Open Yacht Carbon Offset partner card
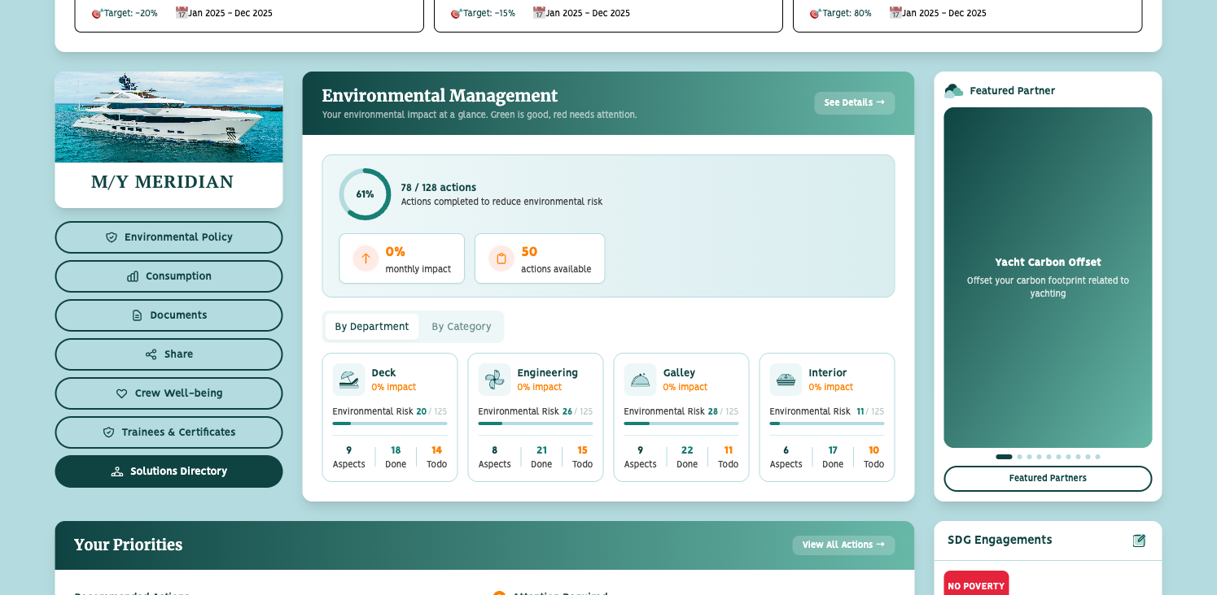This screenshot has width=1217, height=595. pos(1048,277)
